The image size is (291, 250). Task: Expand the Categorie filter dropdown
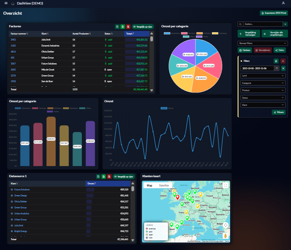click(x=263, y=83)
